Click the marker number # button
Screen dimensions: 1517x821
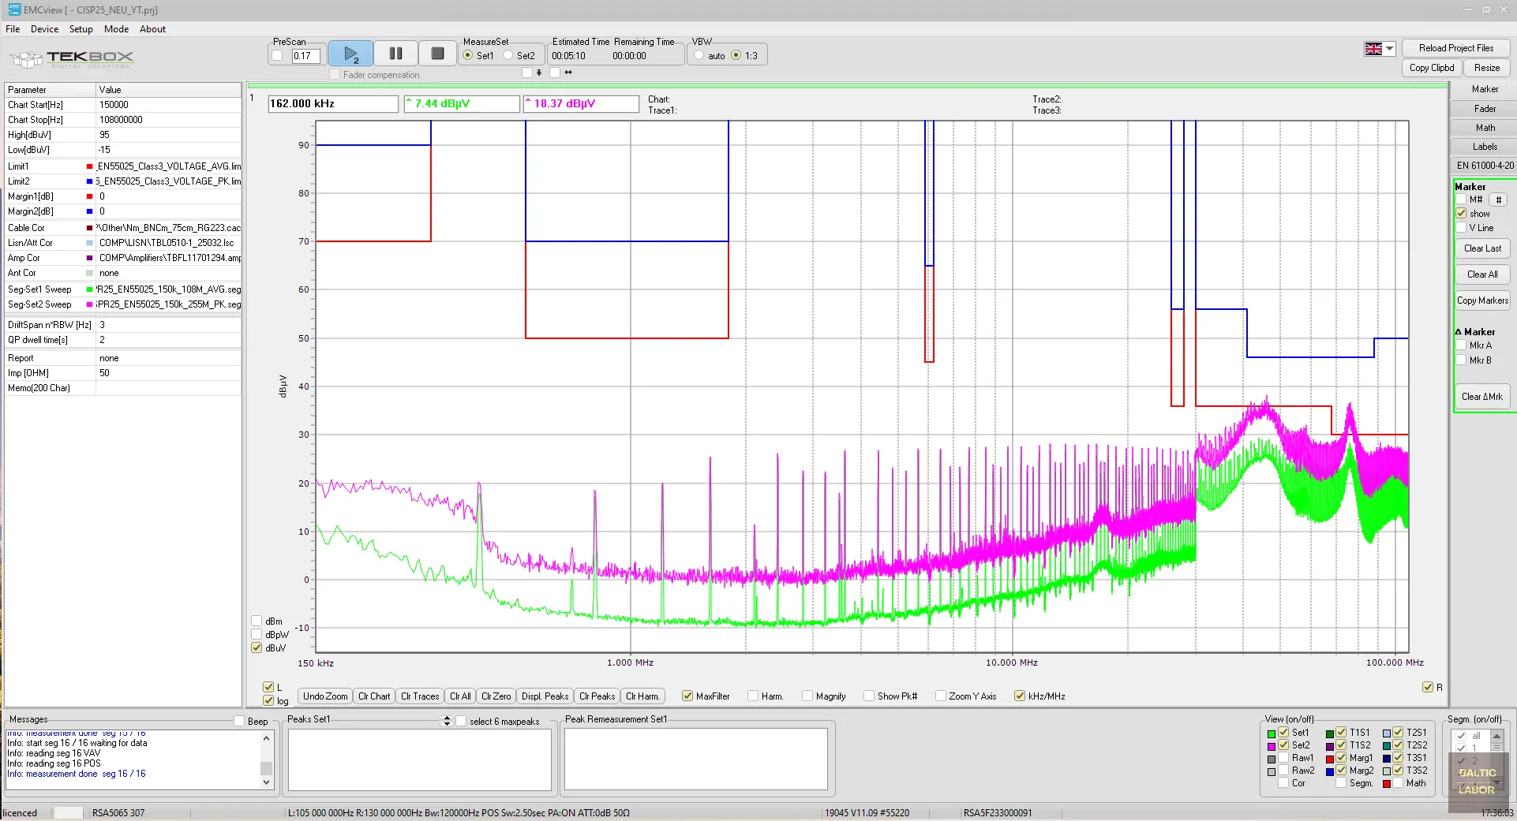(1498, 200)
